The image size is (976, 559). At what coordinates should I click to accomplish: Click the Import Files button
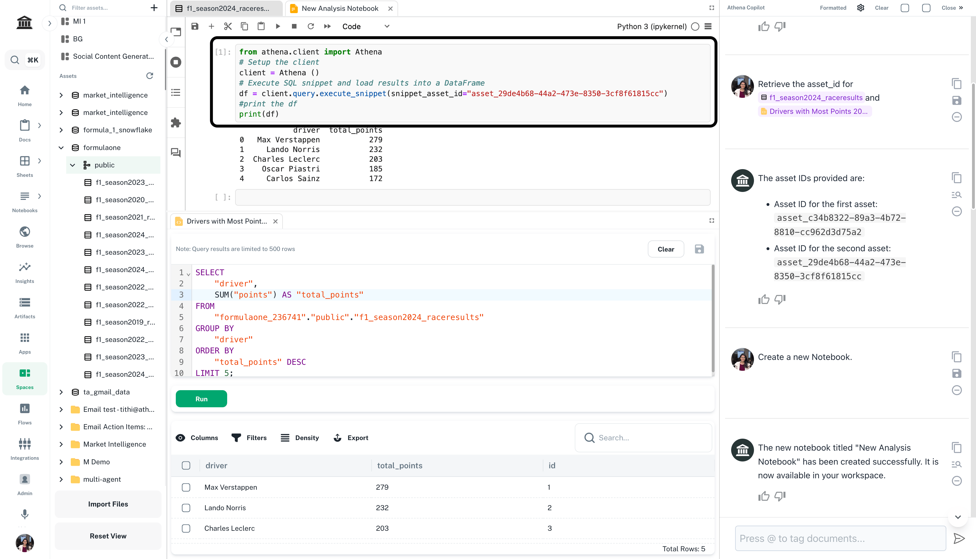[x=108, y=504]
